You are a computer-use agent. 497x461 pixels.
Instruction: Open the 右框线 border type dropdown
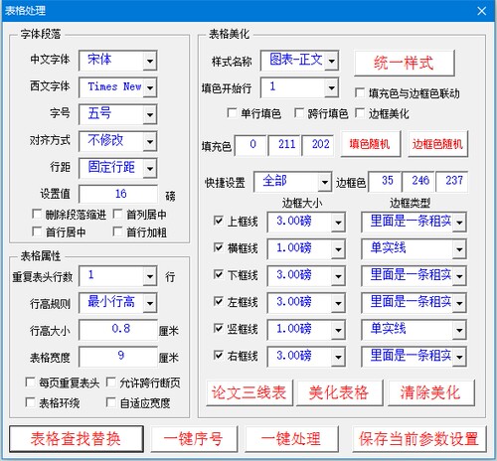click(459, 357)
